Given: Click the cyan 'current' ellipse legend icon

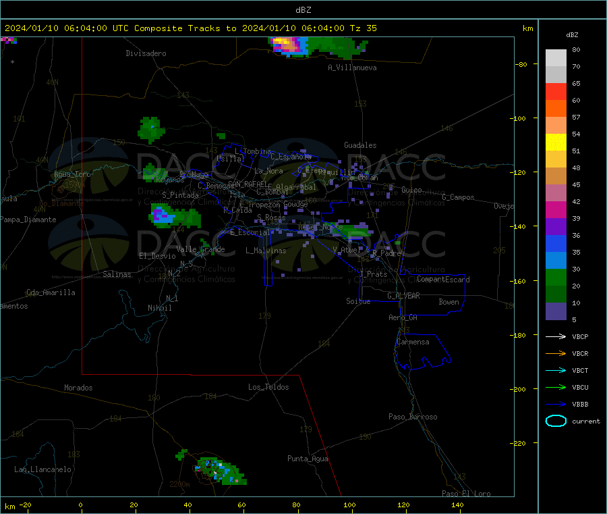Looking at the screenshot, I should (x=556, y=421).
